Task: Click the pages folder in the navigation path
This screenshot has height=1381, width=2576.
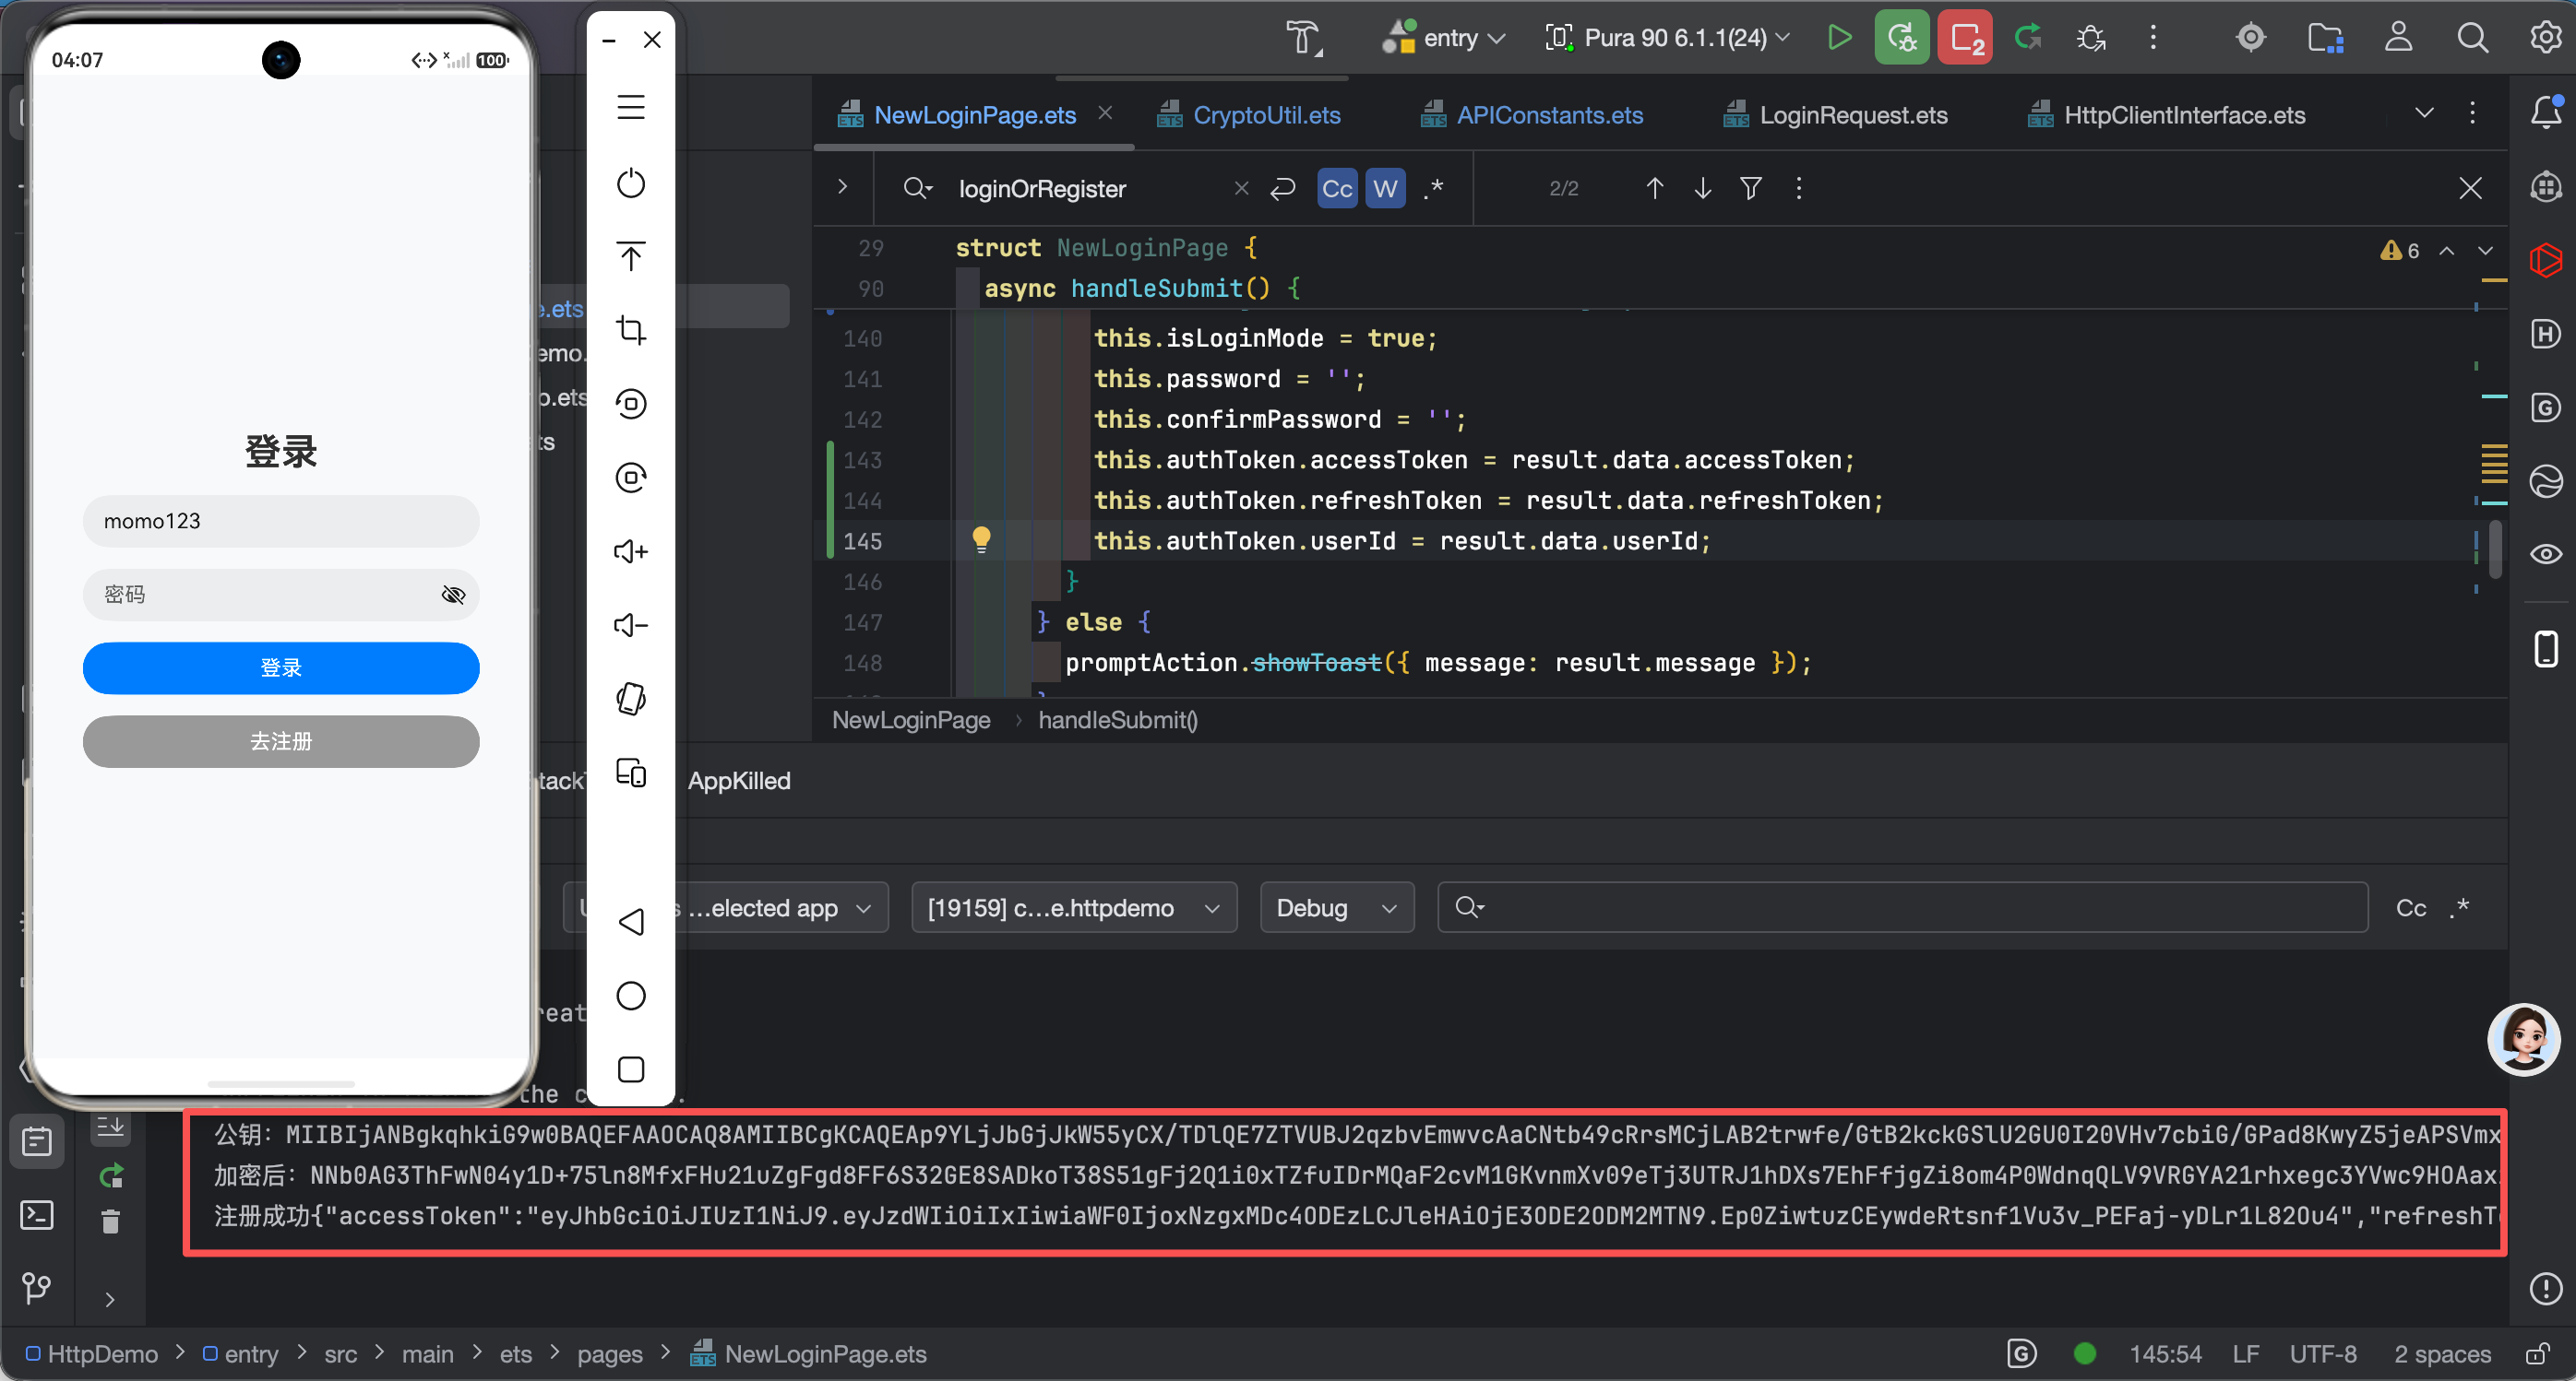Action: point(610,1354)
